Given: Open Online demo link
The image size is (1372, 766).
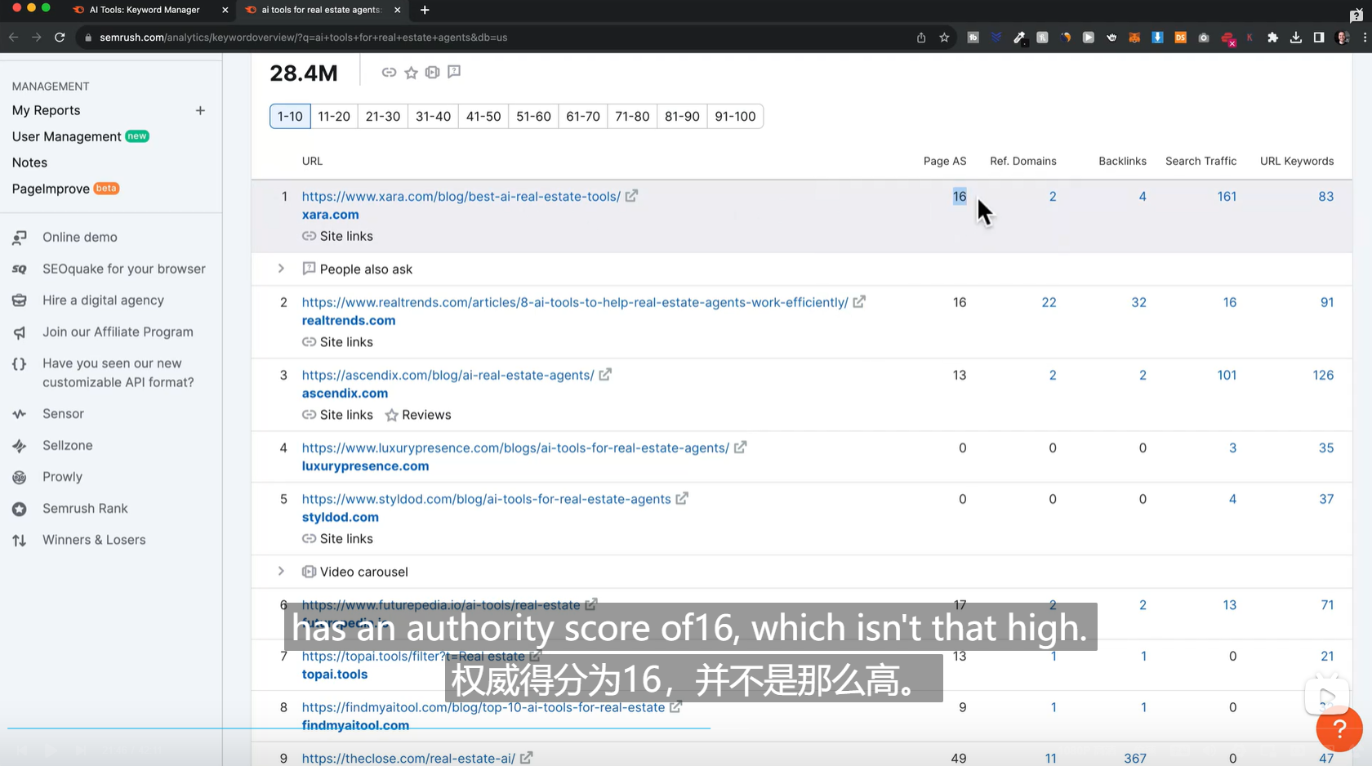Looking at the screenshot, I should [x=80, y=237].
